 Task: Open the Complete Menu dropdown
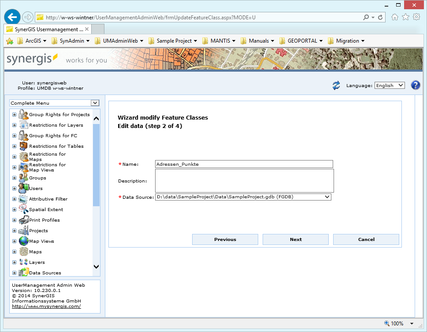[95, 102]
